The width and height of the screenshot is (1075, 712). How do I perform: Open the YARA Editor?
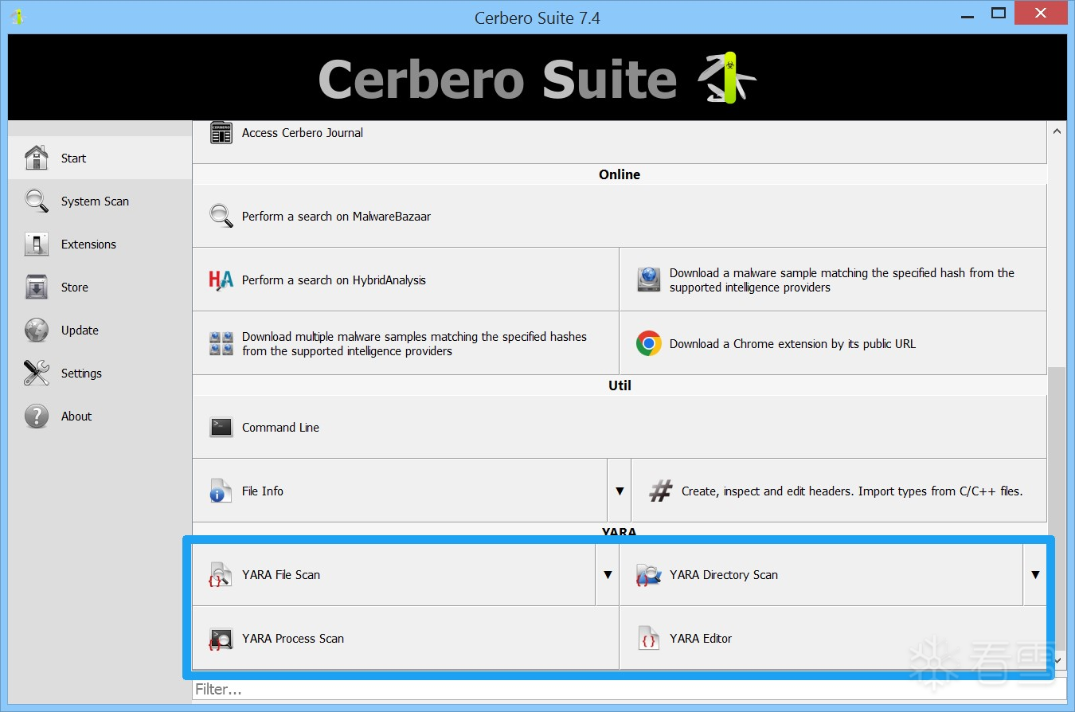click(x=833, y=638)
